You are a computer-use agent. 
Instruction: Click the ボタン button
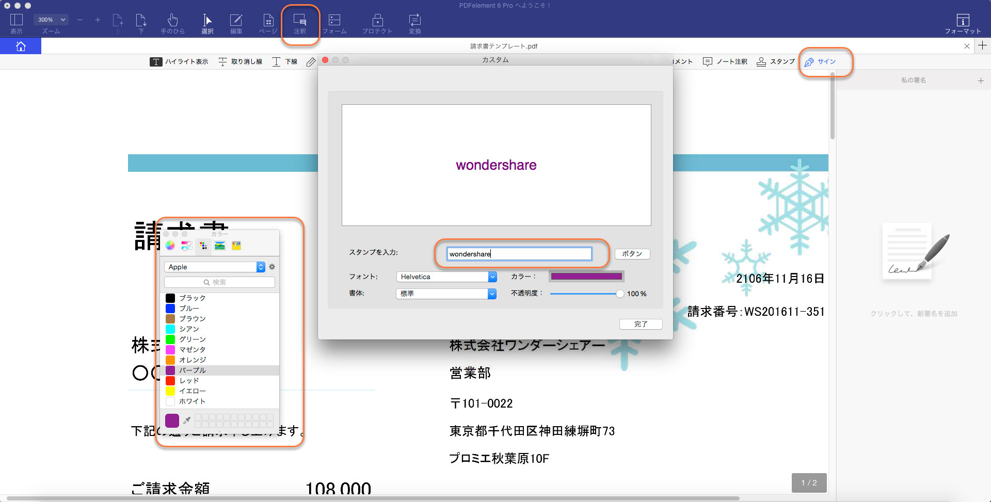(632, 254)
